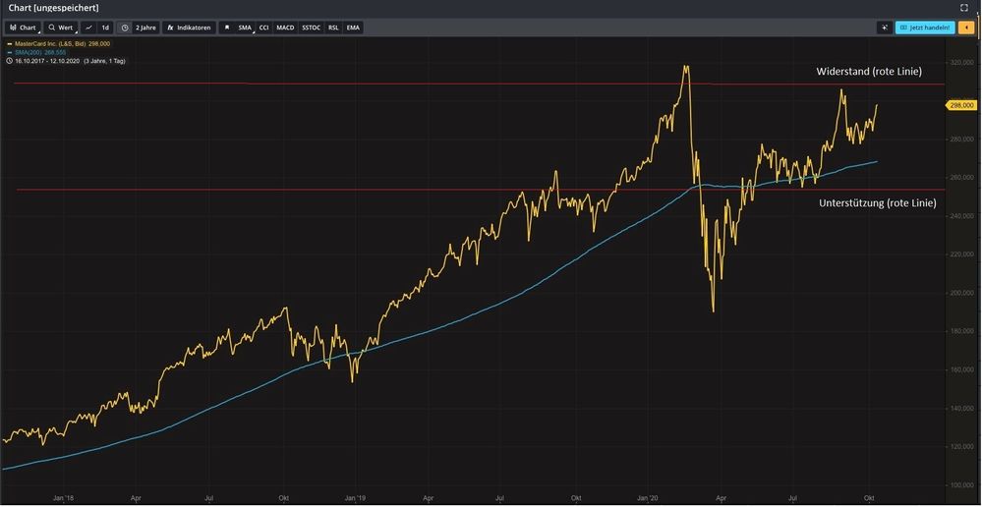Click the clock time-range icon

pos(125,28)
